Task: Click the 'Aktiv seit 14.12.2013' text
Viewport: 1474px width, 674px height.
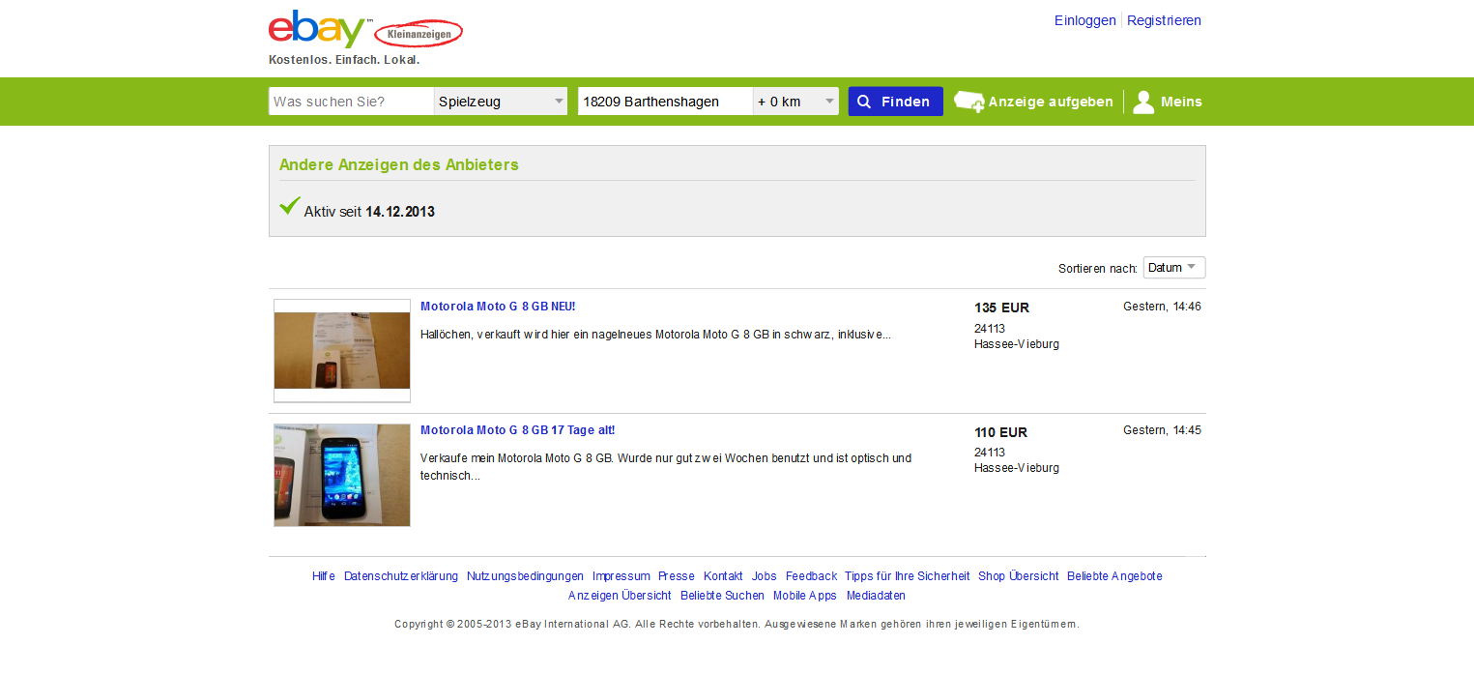Action: (x=369, y=212)
